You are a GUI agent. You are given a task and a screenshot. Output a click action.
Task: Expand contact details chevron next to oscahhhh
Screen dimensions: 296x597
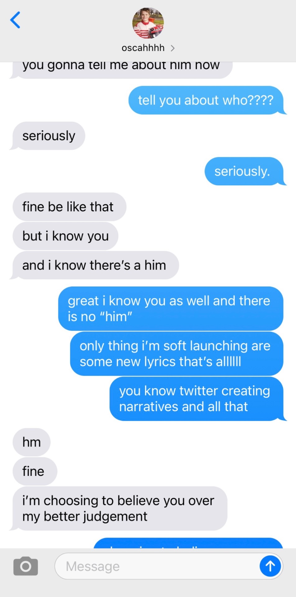[173, 48]
